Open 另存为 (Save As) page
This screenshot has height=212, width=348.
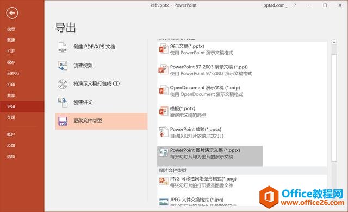[13, 73]
